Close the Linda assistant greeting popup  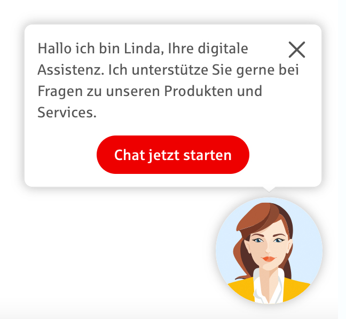tap(297, 50)
